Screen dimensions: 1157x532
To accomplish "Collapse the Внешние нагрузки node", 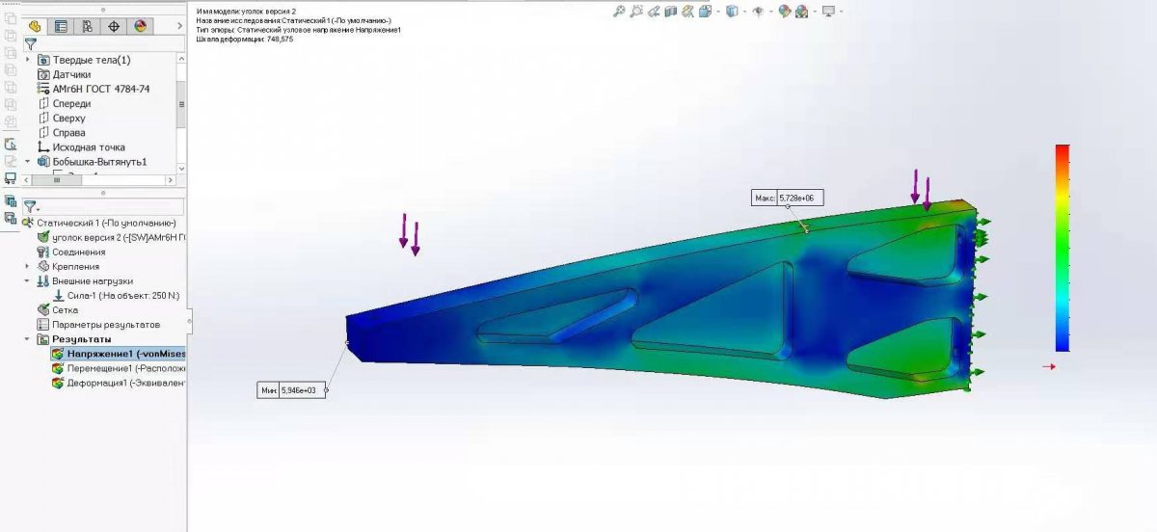I will coord(28,281).
